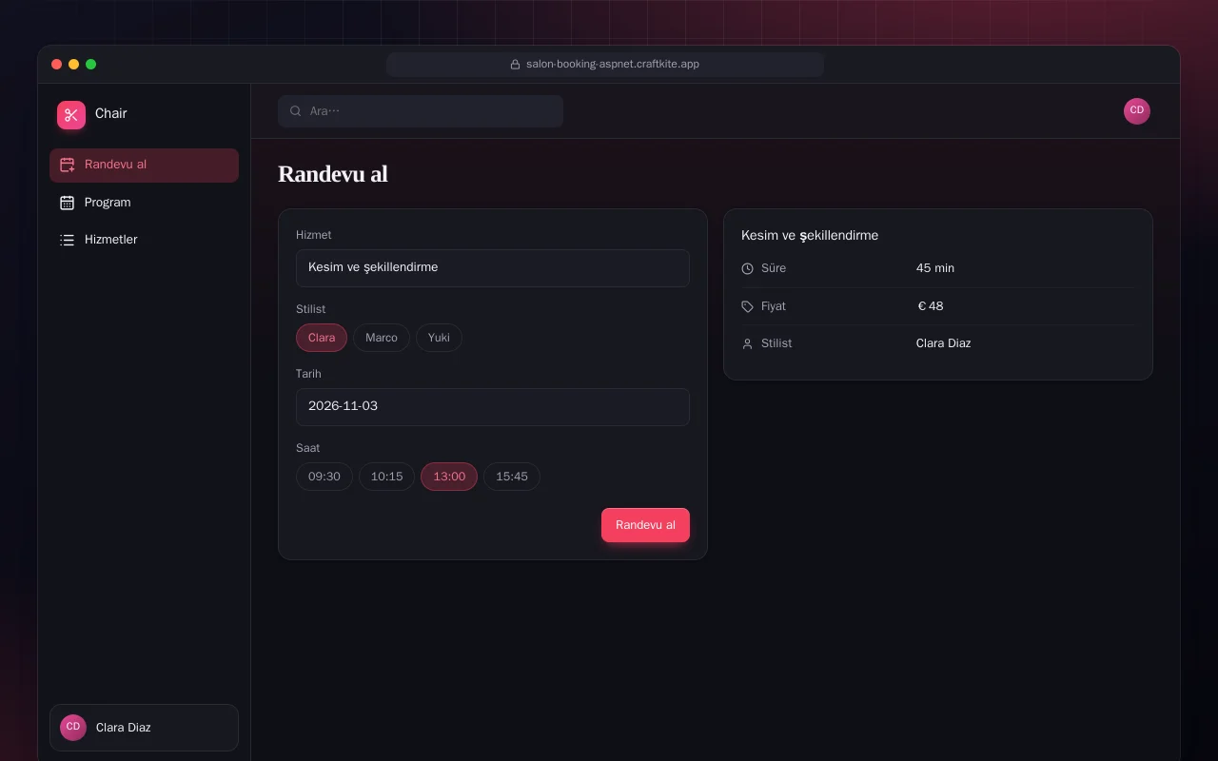This screenshot has width=1218, height=761.
Task: Open Clara Diaz profile card at the sidebar bottom
Action: 144,728
